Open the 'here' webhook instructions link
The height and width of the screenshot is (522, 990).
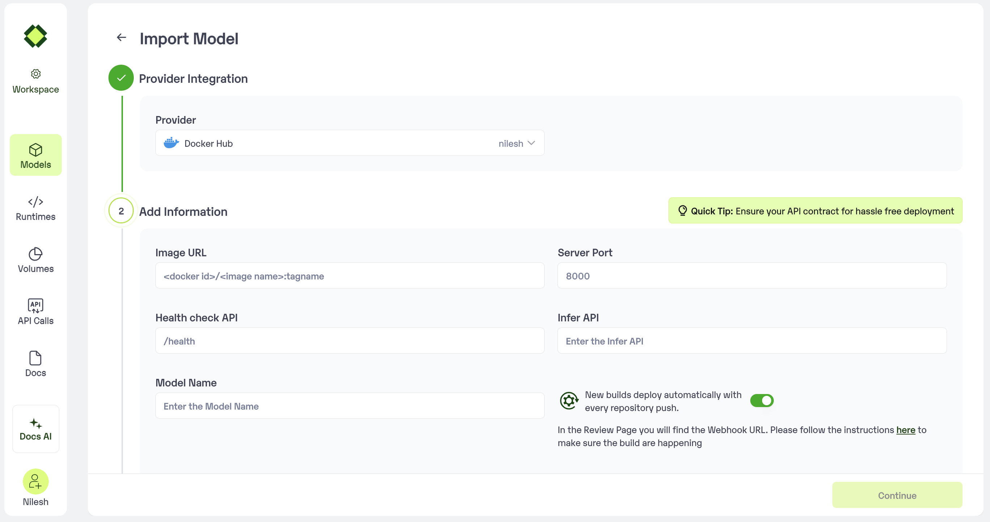coord(905,430)
